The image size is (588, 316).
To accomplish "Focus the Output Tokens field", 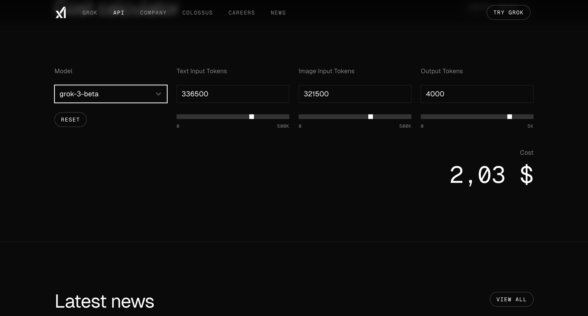I will pyautogui.click(x=477, y=94).
